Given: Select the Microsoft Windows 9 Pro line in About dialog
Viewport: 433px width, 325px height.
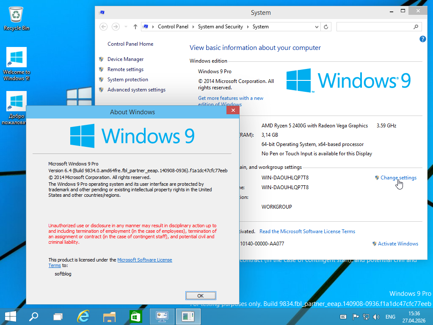Looking at the screenshot, I should coord(73,164).
